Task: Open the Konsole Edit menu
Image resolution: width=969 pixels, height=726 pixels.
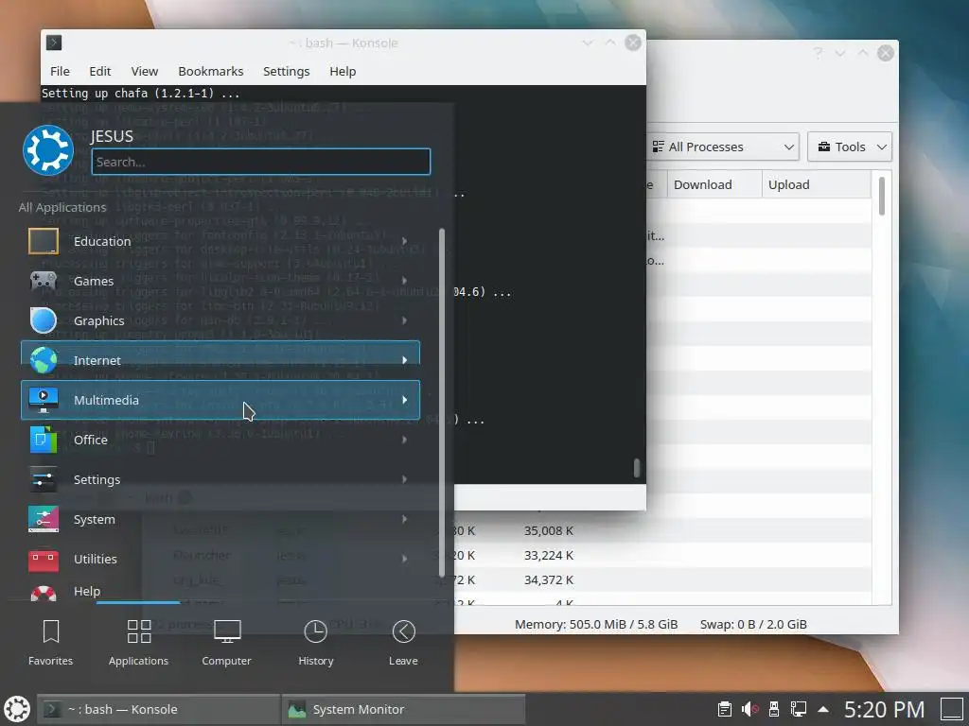Action: click(x=100, y=72)
